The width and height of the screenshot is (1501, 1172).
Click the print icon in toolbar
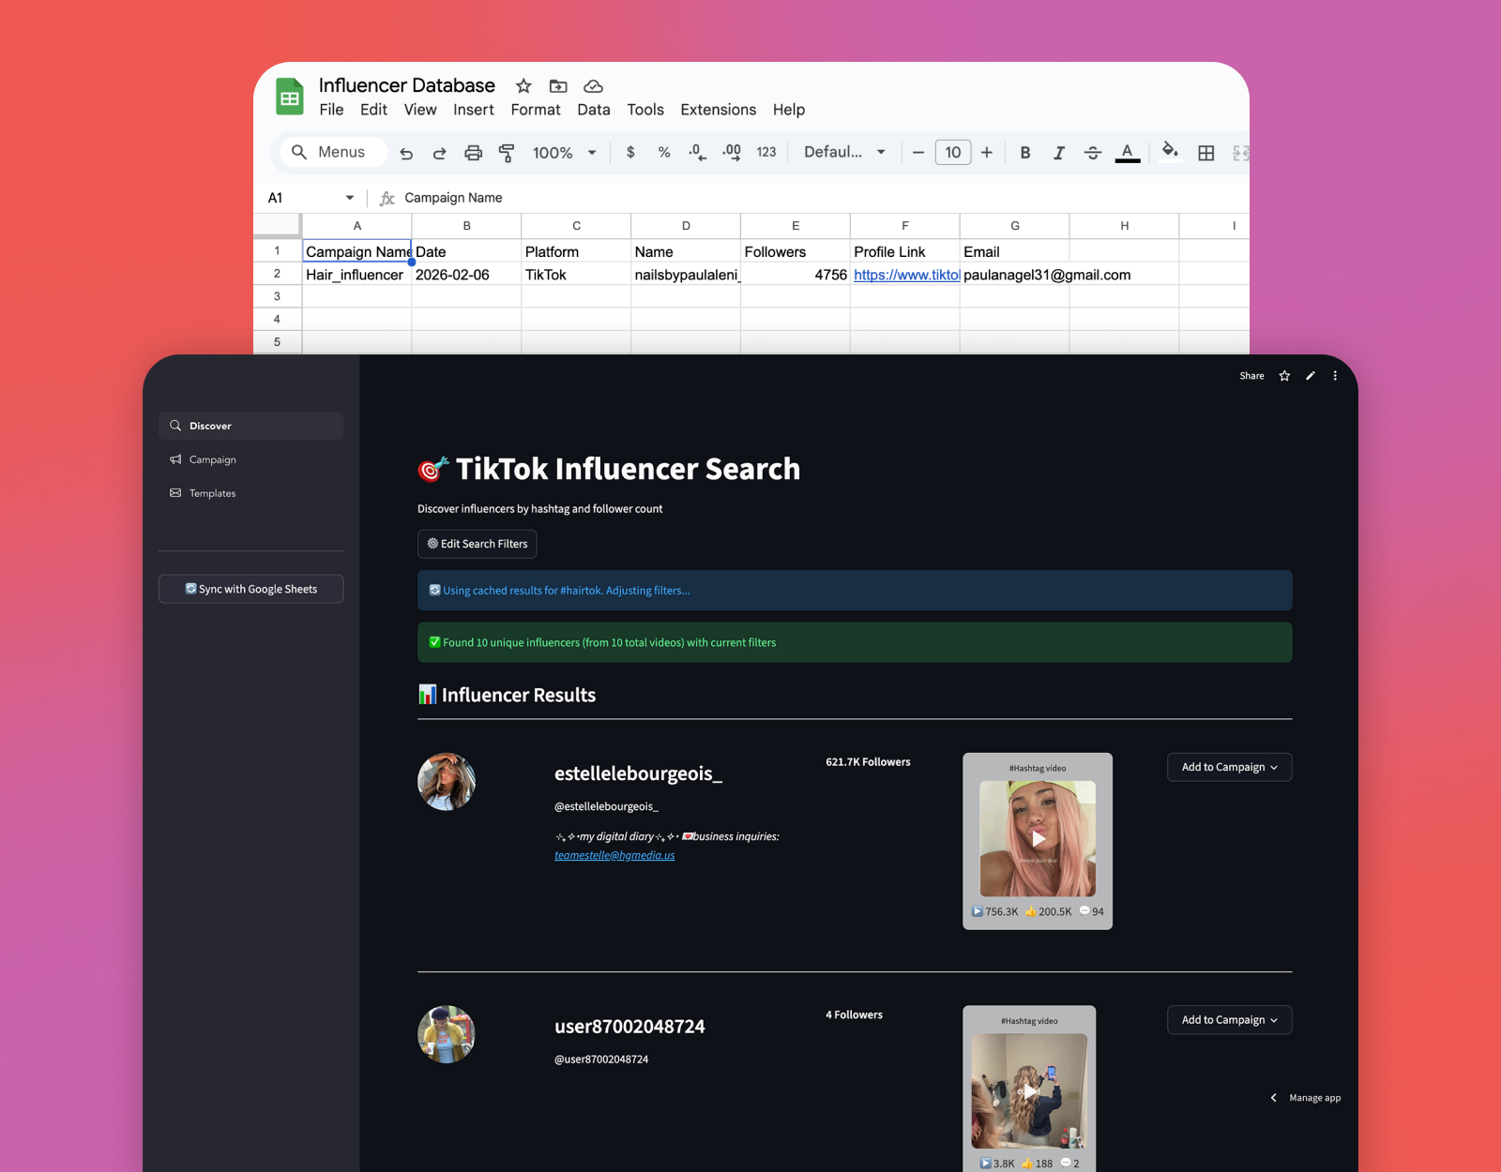click(474, 153)
